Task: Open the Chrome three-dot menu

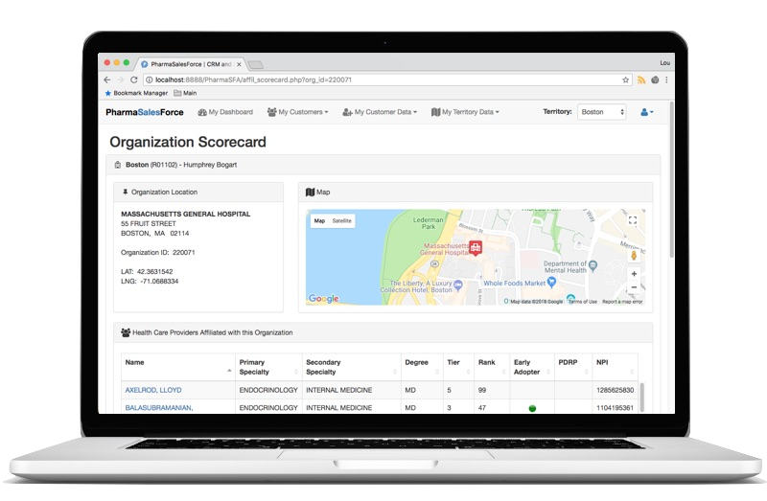Action: pos(666,80)
